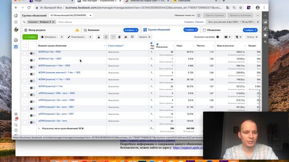The height and width of the screenshot is (162, 289).
Task: Clear the 2 selected campaigns chip
Action: point(136,30)
